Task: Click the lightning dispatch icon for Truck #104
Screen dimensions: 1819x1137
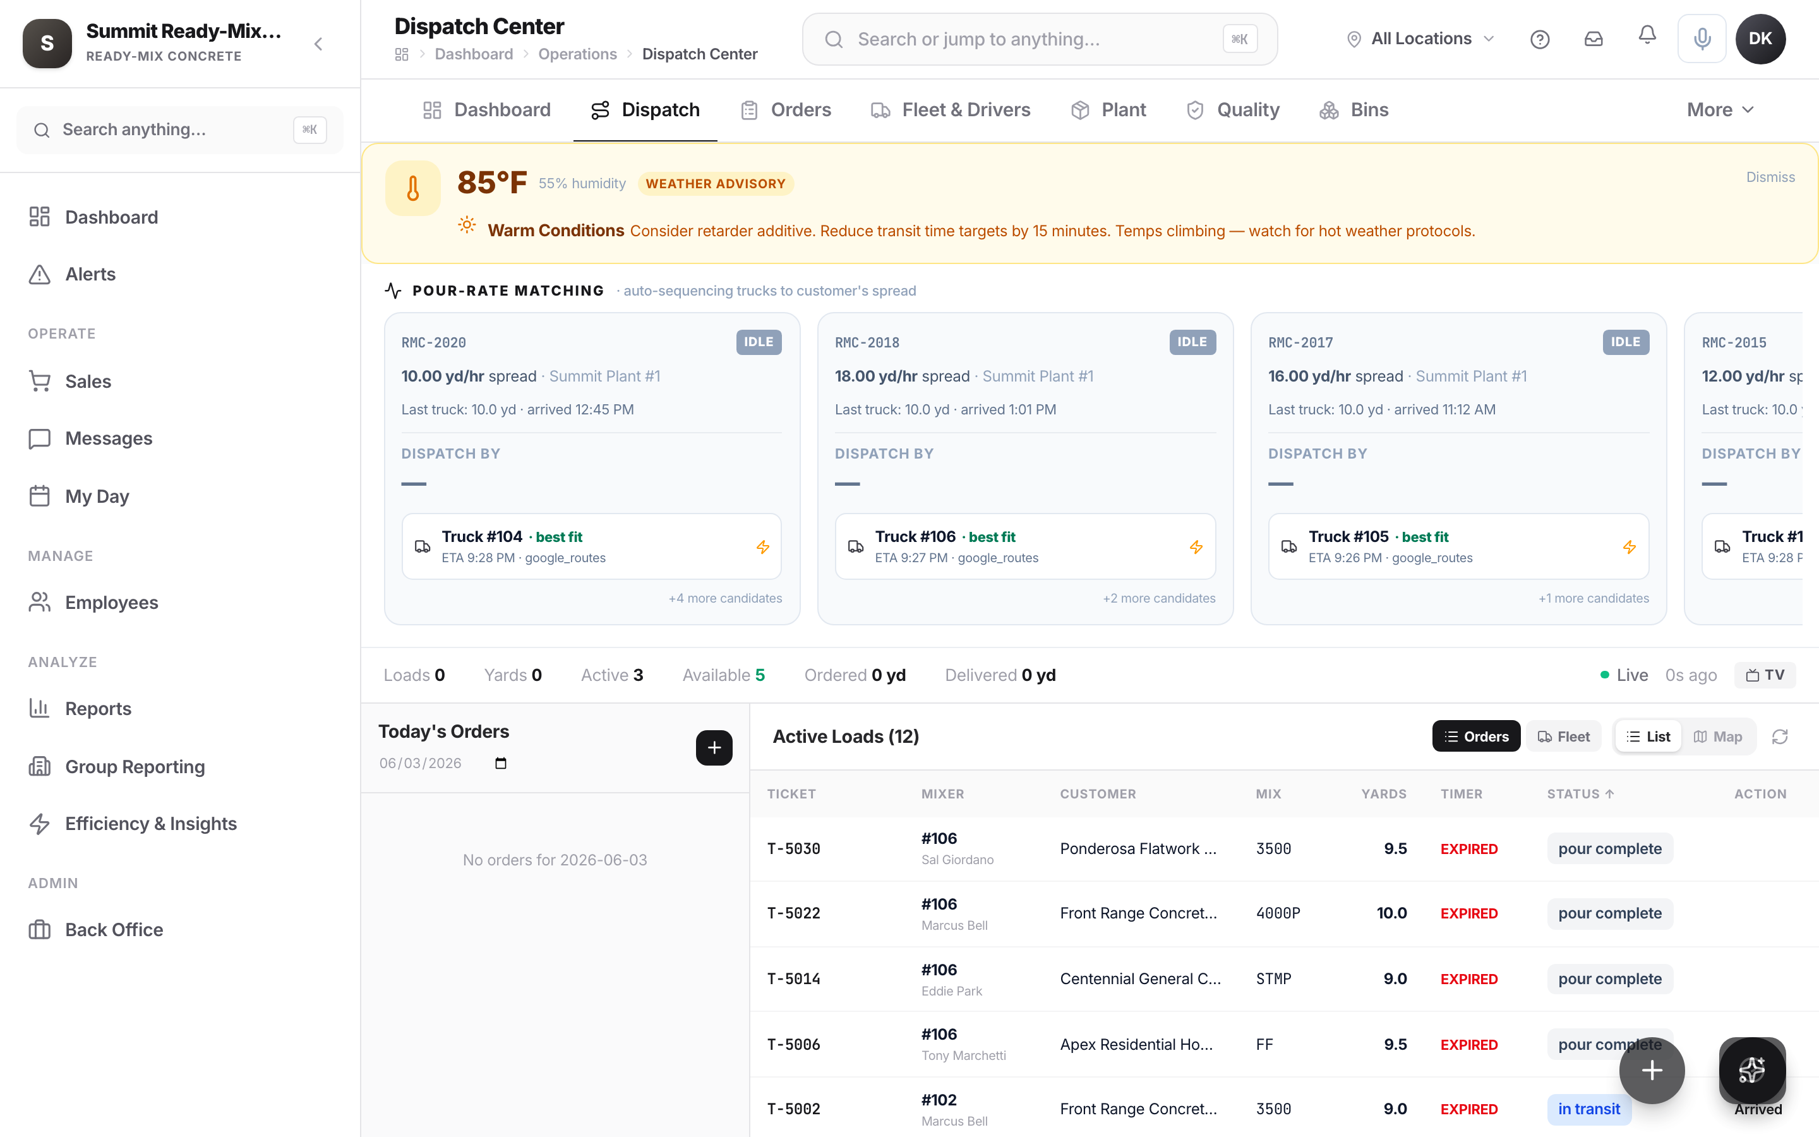Action: [x=763, y=546]
